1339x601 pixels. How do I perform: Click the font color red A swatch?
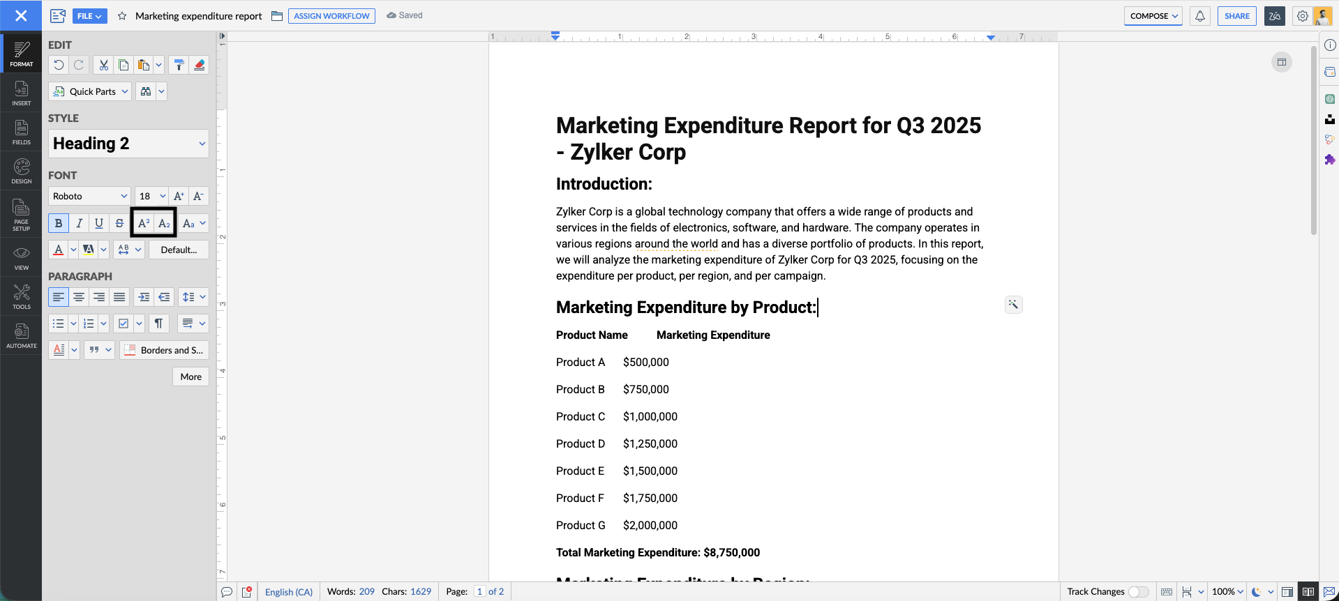coord(59,250)
